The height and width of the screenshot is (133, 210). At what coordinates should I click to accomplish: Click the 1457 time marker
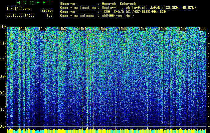coord(142,29)
